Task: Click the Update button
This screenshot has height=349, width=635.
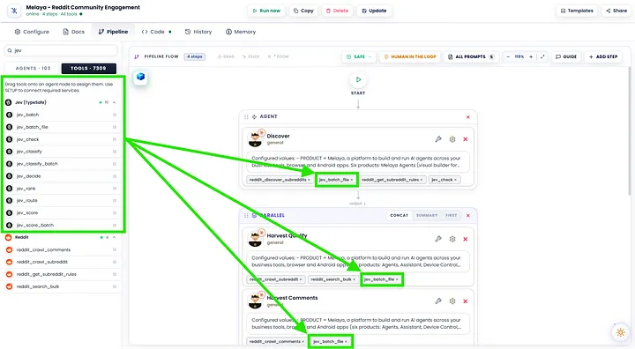Action: (x=374, y=11)
